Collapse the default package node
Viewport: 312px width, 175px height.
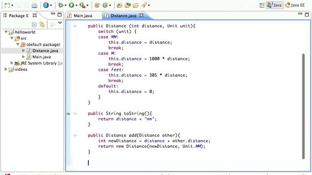[x=18, y=44]
